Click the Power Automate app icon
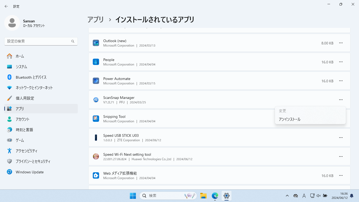 tap(96, 81)
